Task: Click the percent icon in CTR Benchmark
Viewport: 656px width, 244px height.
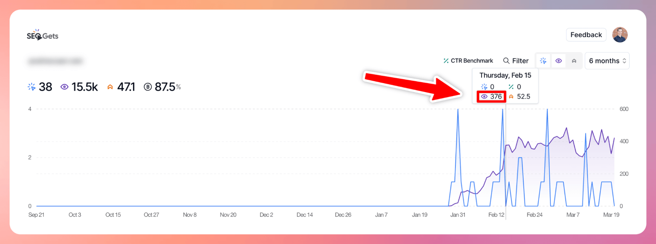Action: (x=446, y=61)
